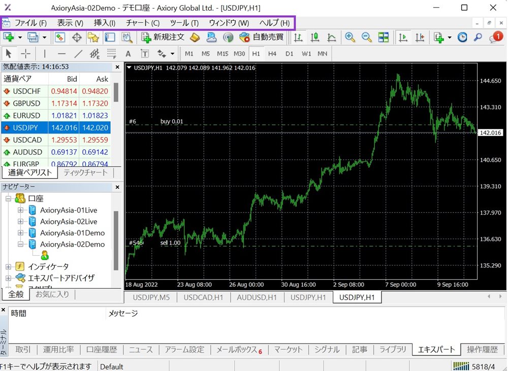Screen dimensions: 508x371
Task: Click the search magnifier icon
Action: (x=478, y=37)
